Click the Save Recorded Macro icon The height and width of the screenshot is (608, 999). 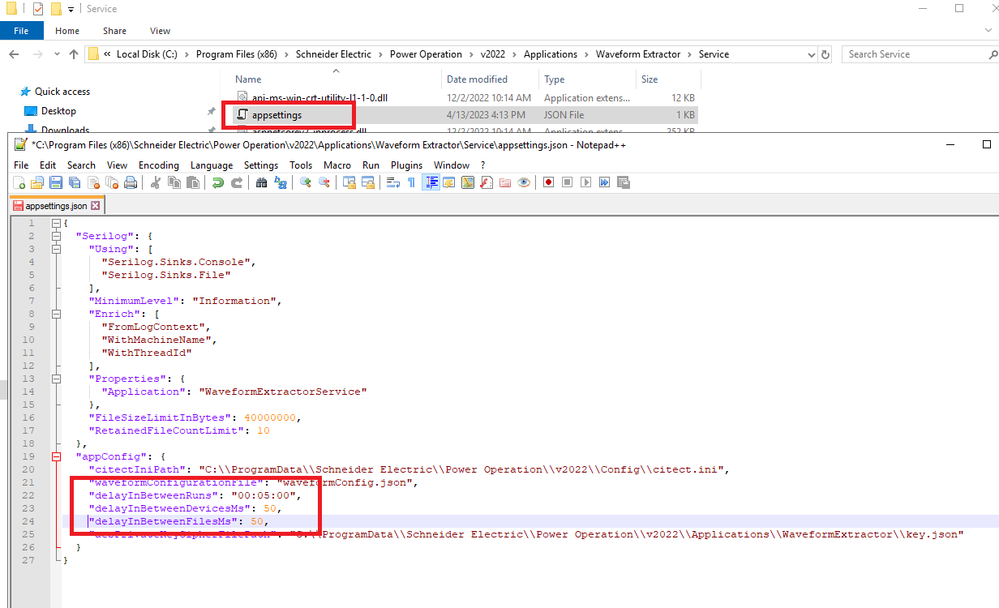click(x=623, y=182)
